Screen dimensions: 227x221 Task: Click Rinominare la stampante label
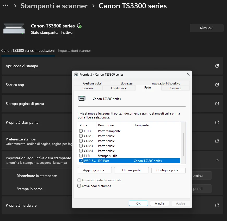[x=37, y=176]
